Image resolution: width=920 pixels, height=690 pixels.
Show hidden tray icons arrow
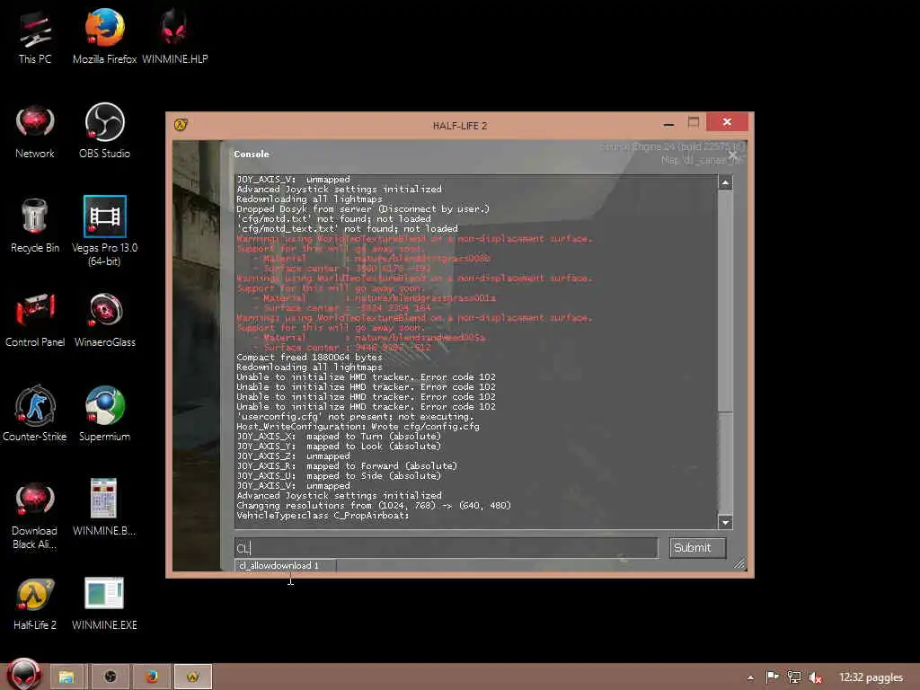(x=750, y=677)
